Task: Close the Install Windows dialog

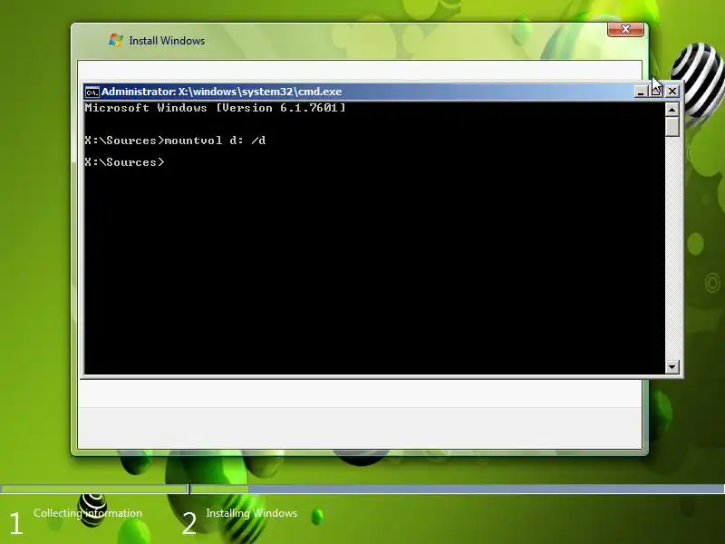Action: coord(625,29)
